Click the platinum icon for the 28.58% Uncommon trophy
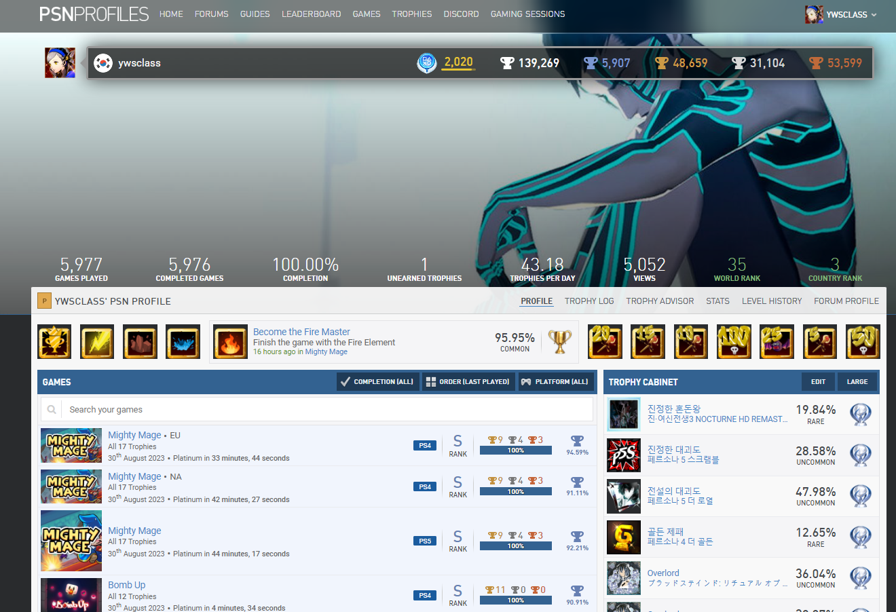 (861, 455)
